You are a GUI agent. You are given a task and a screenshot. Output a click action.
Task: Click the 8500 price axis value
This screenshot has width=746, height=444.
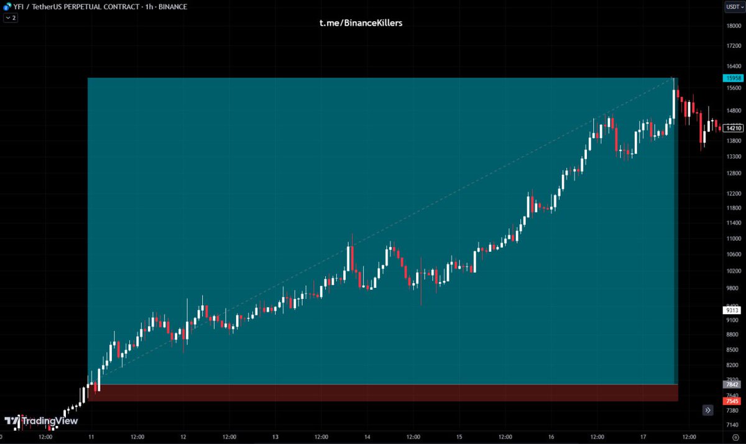732,350
